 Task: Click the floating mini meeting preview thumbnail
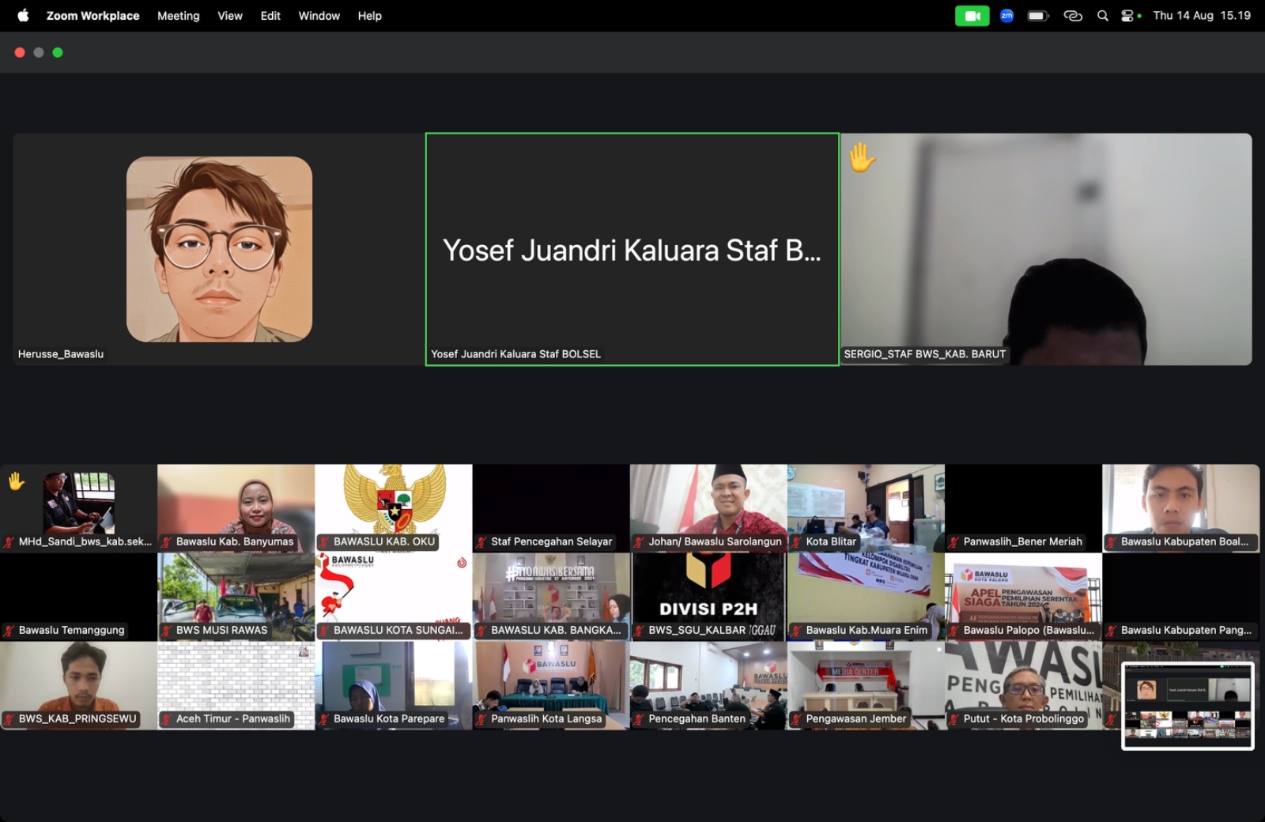pyautogui.click(x=1188, y=706)
